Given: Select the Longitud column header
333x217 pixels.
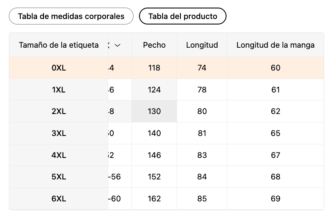Looking at the screenshot, I should click(x=202, y=45).
